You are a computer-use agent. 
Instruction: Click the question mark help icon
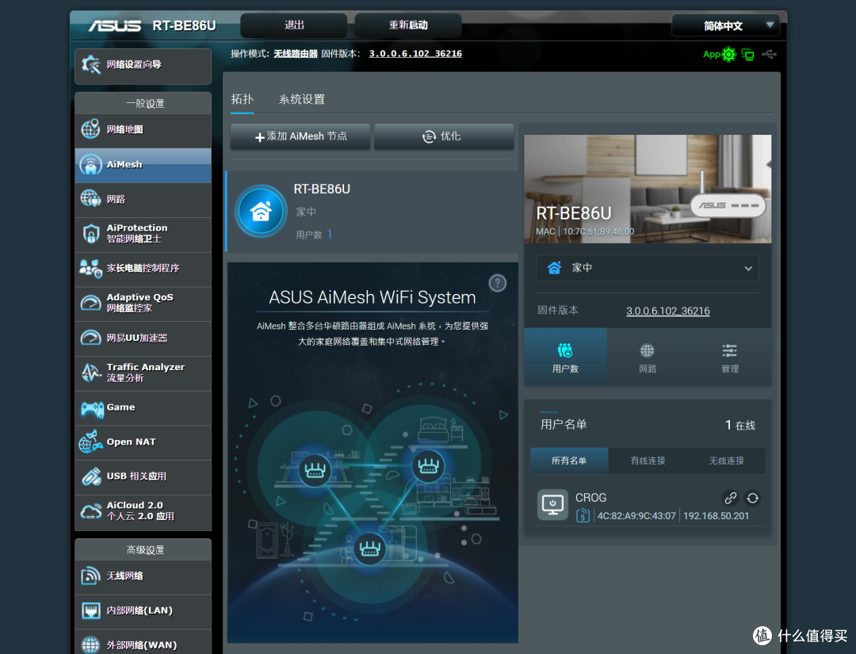point(497,283)
